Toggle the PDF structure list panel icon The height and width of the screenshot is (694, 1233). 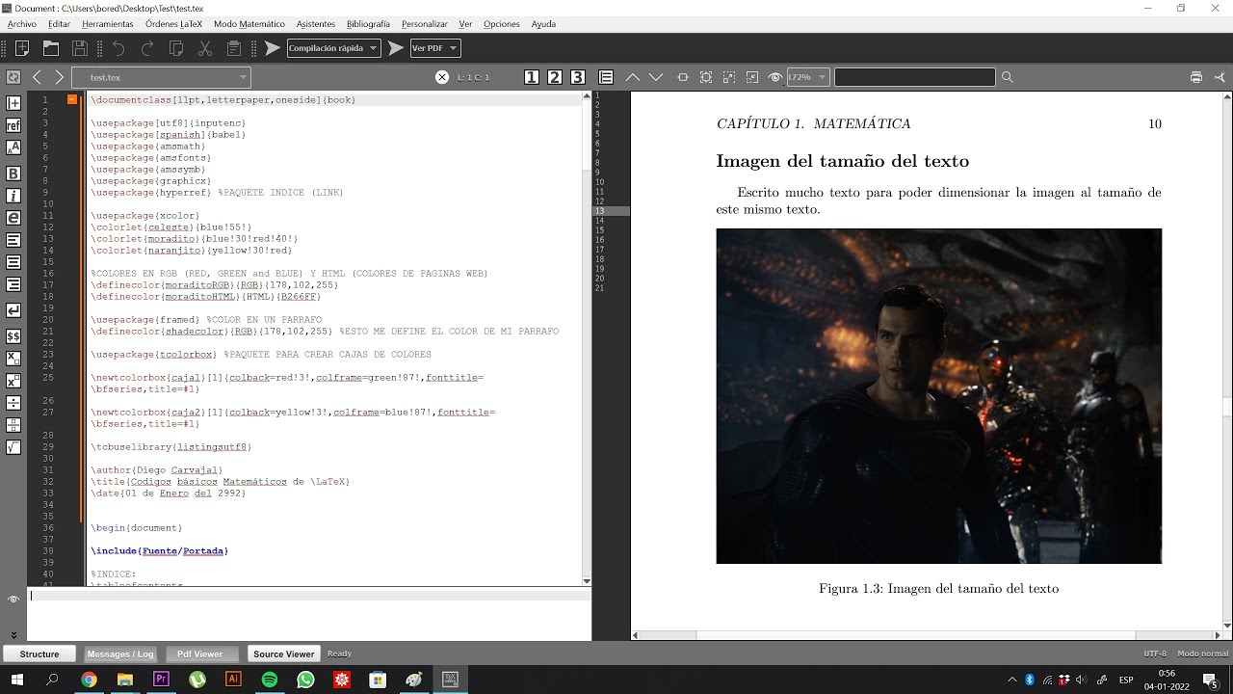click(x=606, y=77)
